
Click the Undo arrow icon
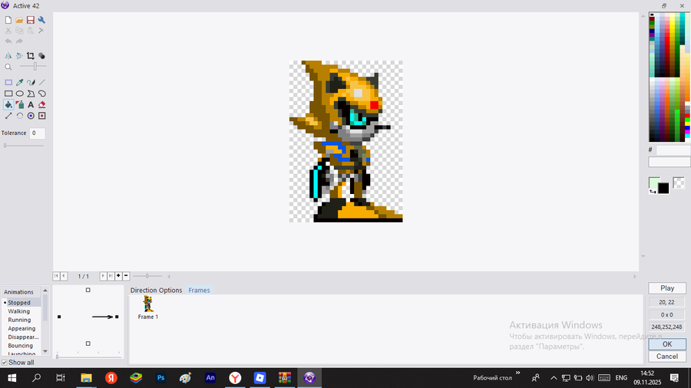8,41
